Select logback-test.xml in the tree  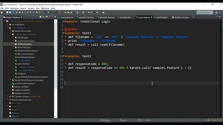coord(22,93)
